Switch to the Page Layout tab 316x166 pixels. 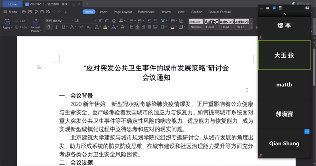[x=122, y=12]
